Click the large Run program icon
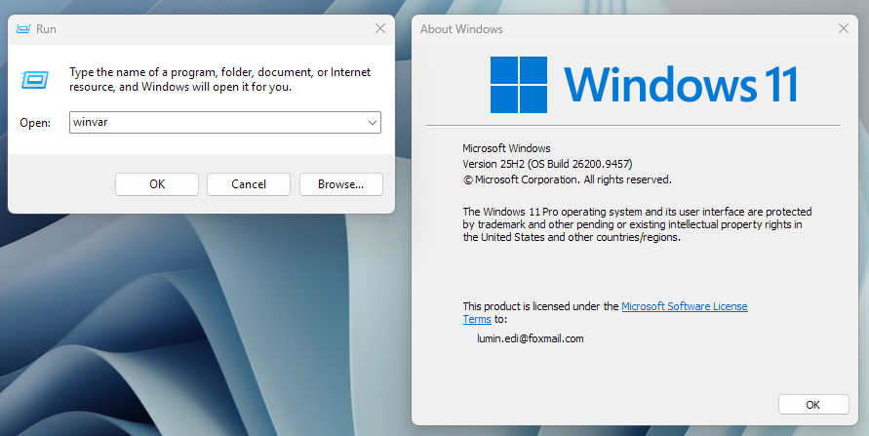 pos(34,80)
